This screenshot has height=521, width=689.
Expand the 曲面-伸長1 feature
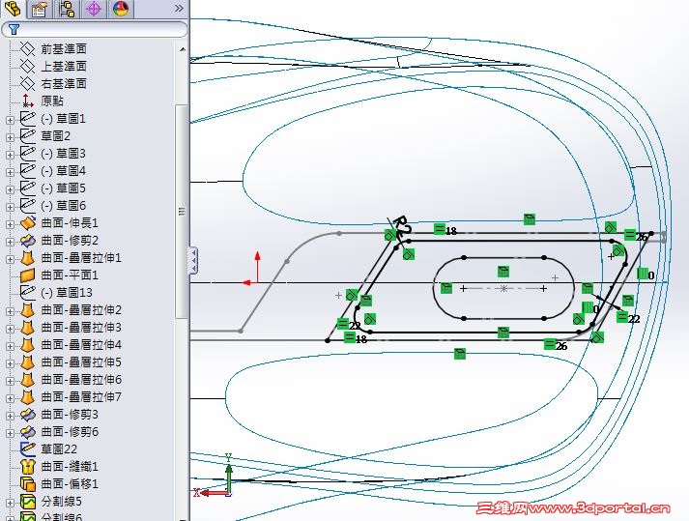click(10, 224)
